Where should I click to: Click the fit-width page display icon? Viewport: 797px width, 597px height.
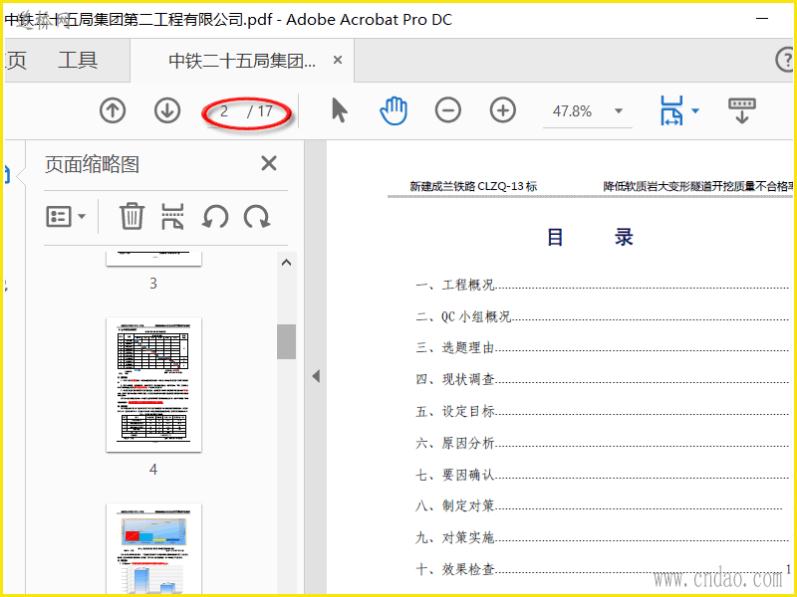tap(671, 110)
